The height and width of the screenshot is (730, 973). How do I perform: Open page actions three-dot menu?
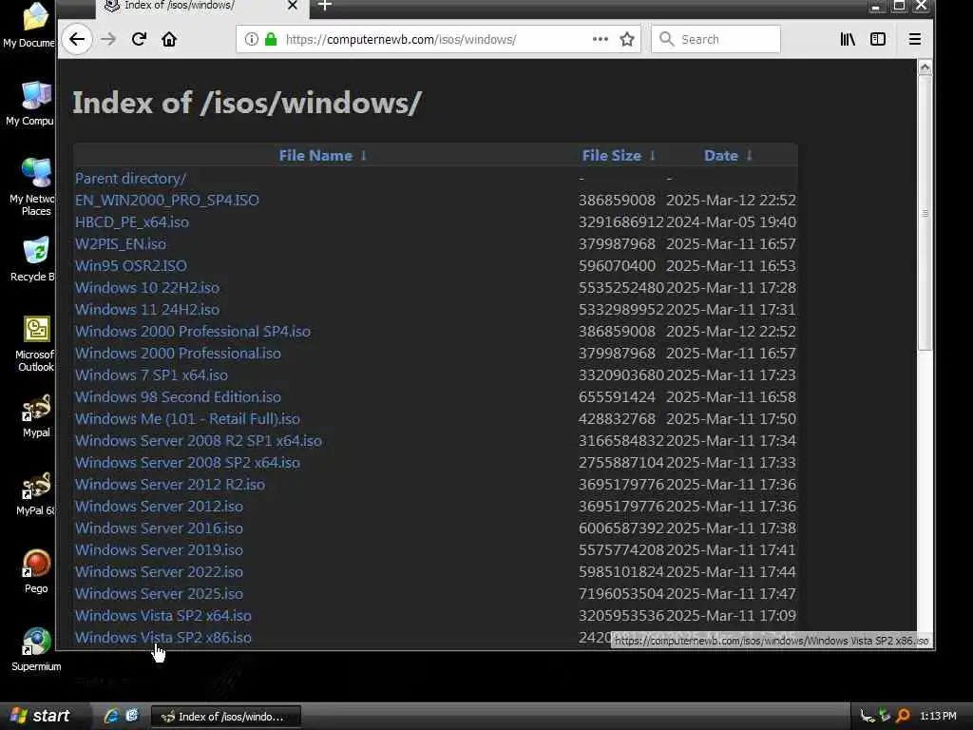pyautogui.click(x=601, y=39)
